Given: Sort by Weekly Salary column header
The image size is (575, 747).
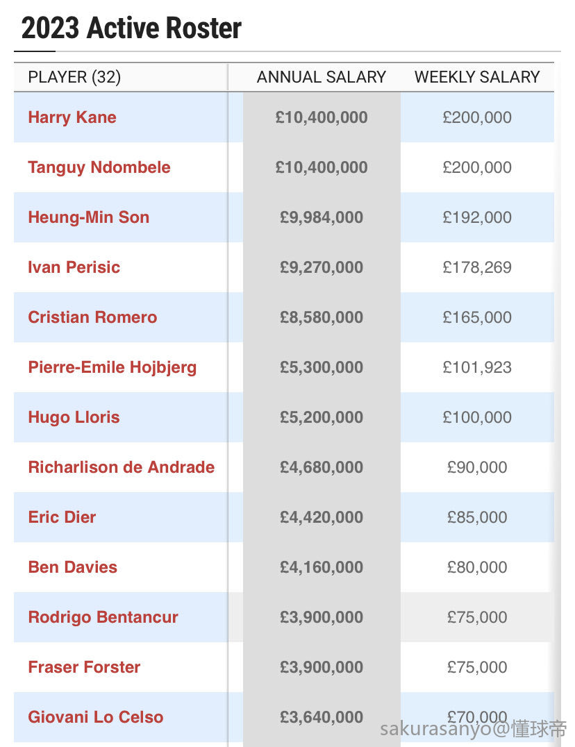Looking at the screenshot, I should (x=477, y=77).
